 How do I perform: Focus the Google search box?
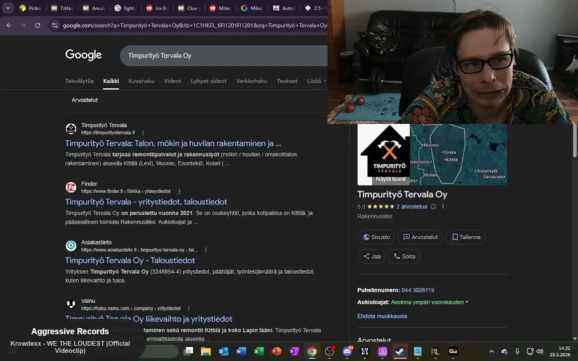pos(224,56)
